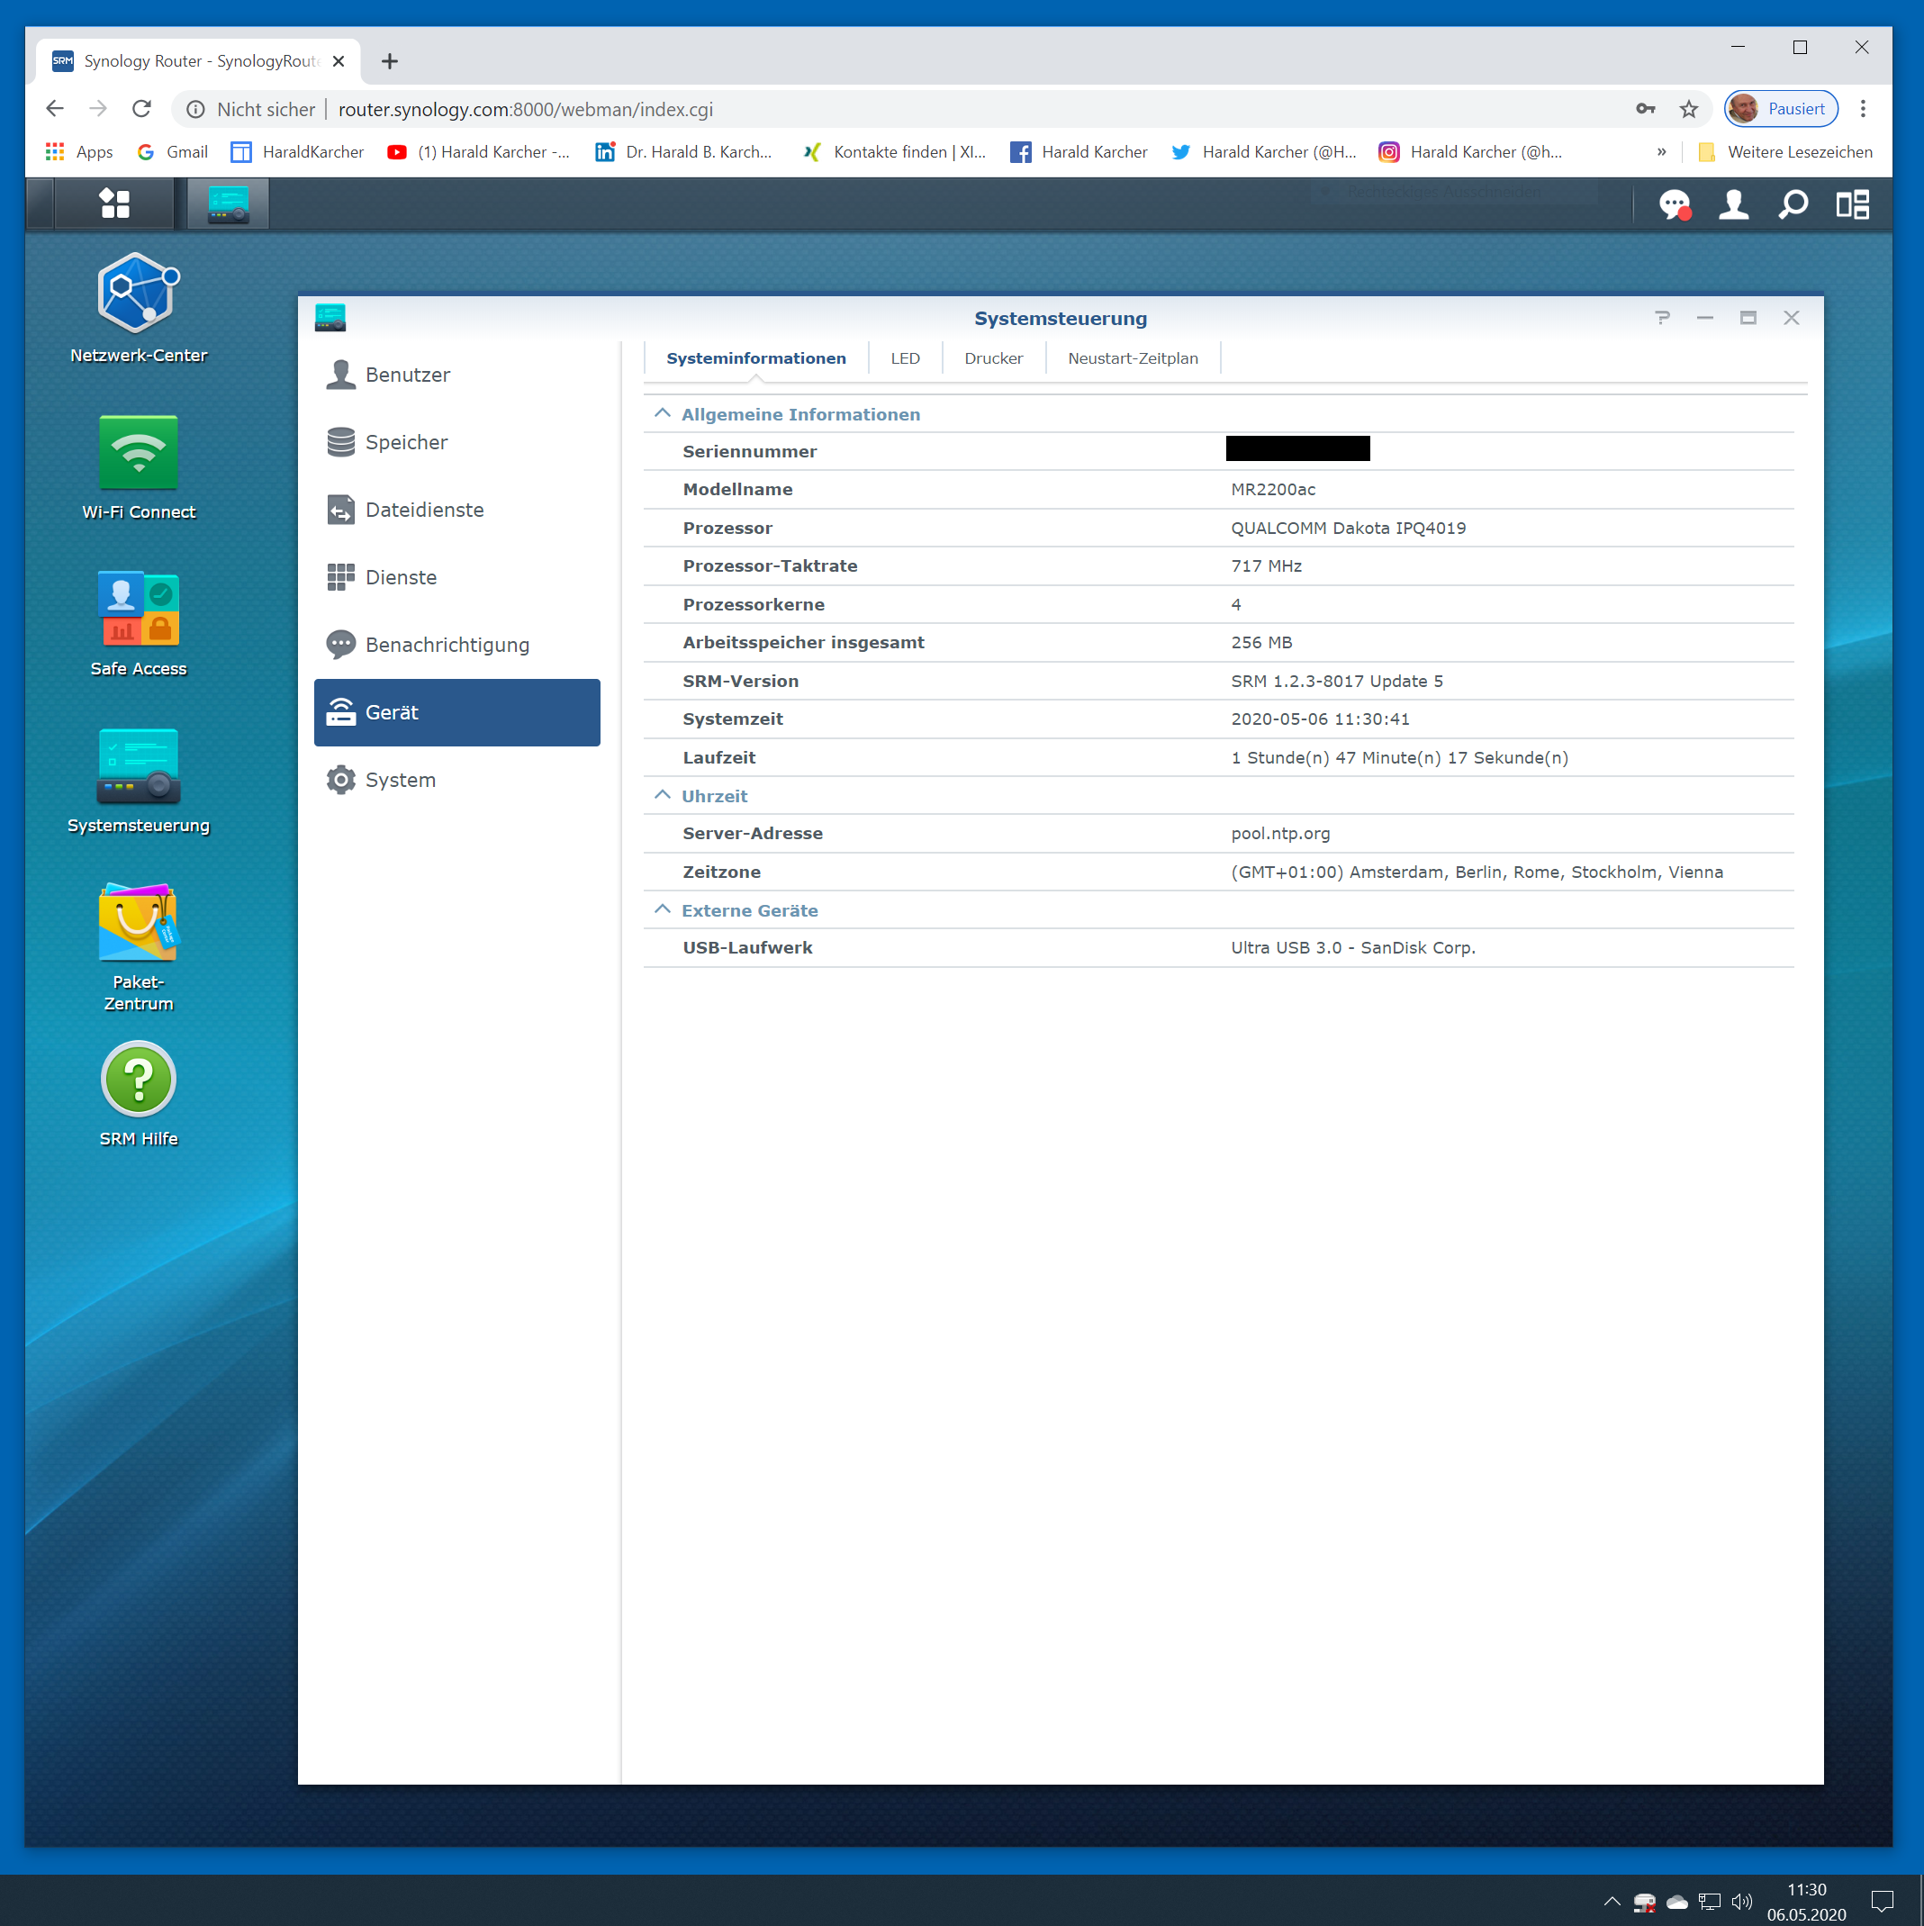Viewport: 1924px width, 1926px height.
Task: Open user options person icon
Action: point(1734,204)
